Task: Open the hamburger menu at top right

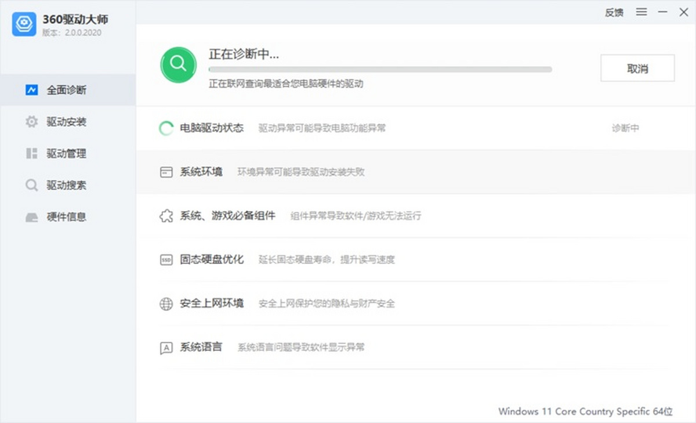Action: click(x=641, y=12)
